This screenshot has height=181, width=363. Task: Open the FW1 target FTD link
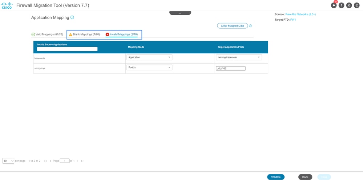tap(293, 20)
